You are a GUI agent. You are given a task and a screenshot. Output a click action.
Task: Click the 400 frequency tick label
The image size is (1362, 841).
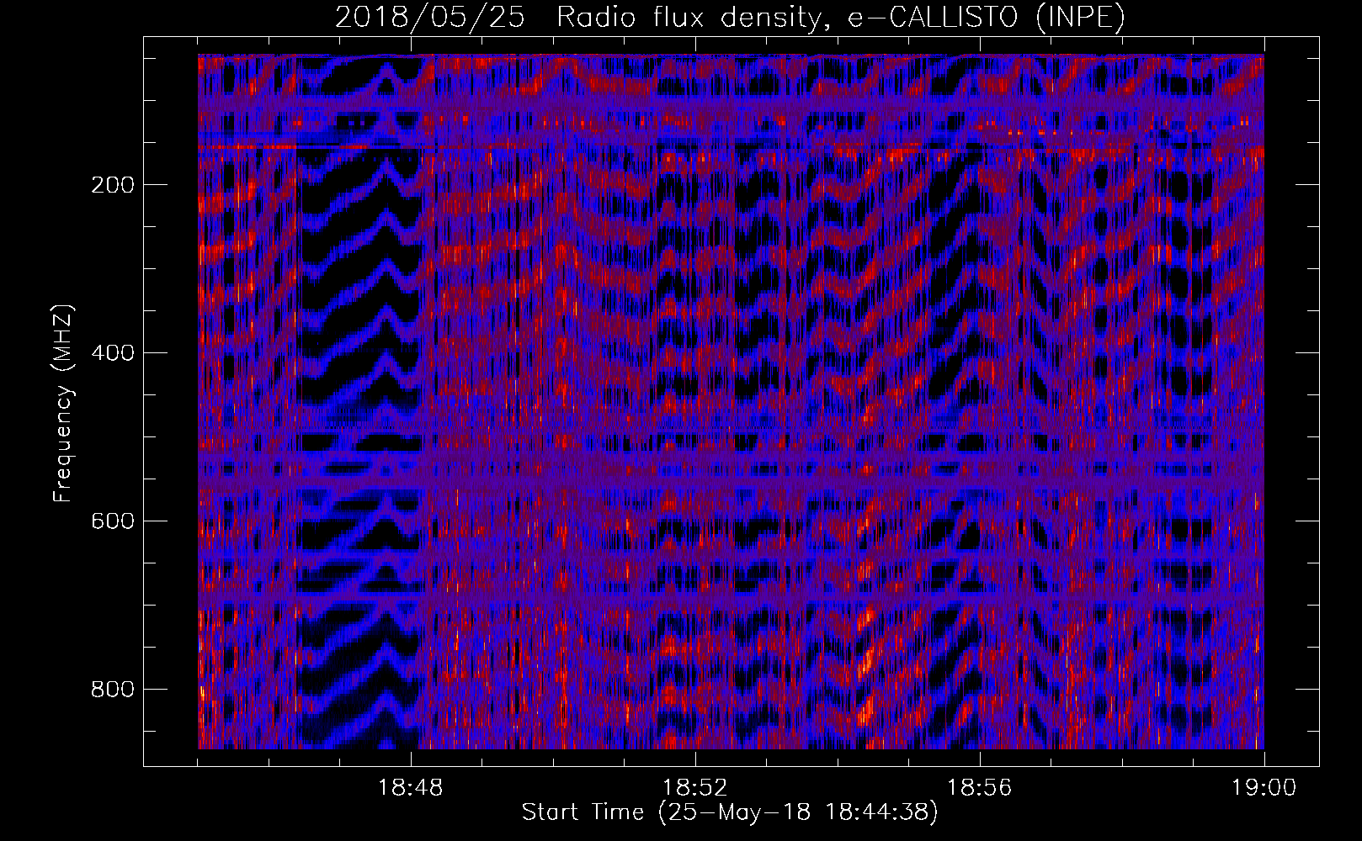112,352
